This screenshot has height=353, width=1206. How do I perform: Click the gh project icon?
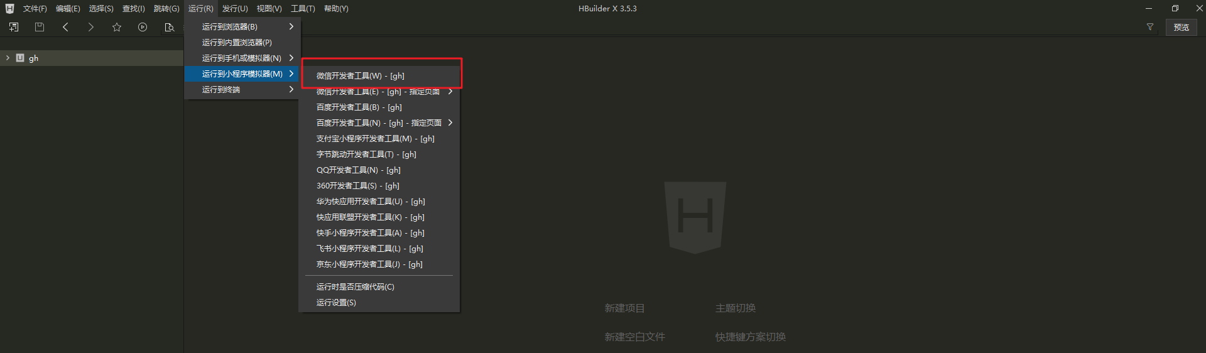click(x=20, y=58)
